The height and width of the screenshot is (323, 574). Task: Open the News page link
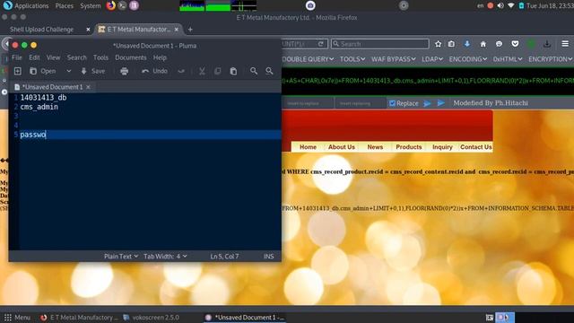click(x=375, y=147)
